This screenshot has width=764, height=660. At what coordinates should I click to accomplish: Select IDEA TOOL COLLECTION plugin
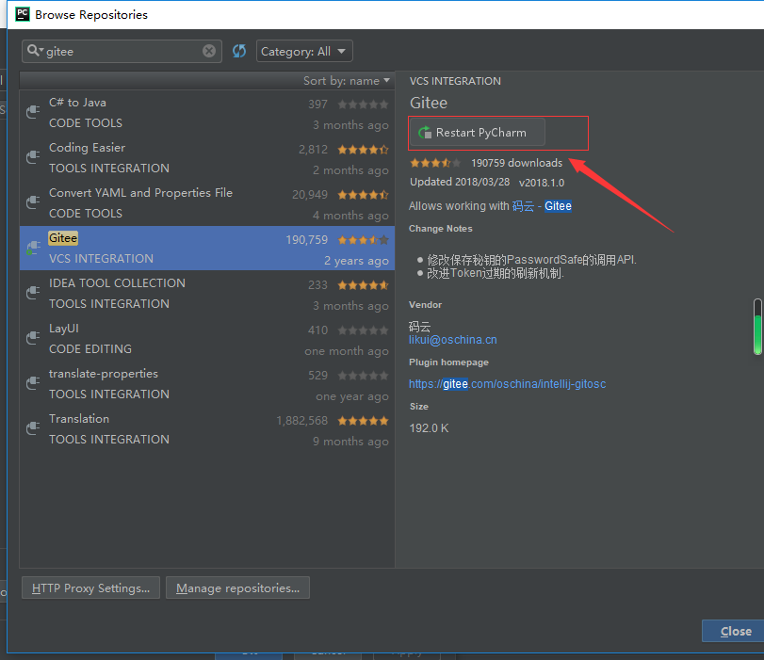click(207, 293)
